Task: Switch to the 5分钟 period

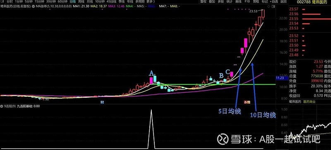Action: [29, 2]
